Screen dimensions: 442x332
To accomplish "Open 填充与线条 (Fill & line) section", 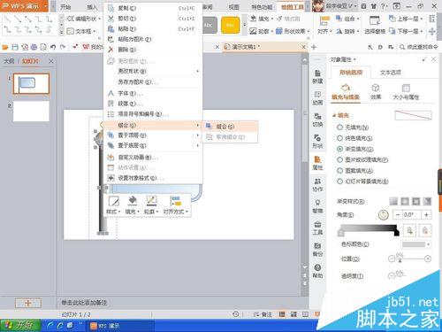I will pos(346,91).
